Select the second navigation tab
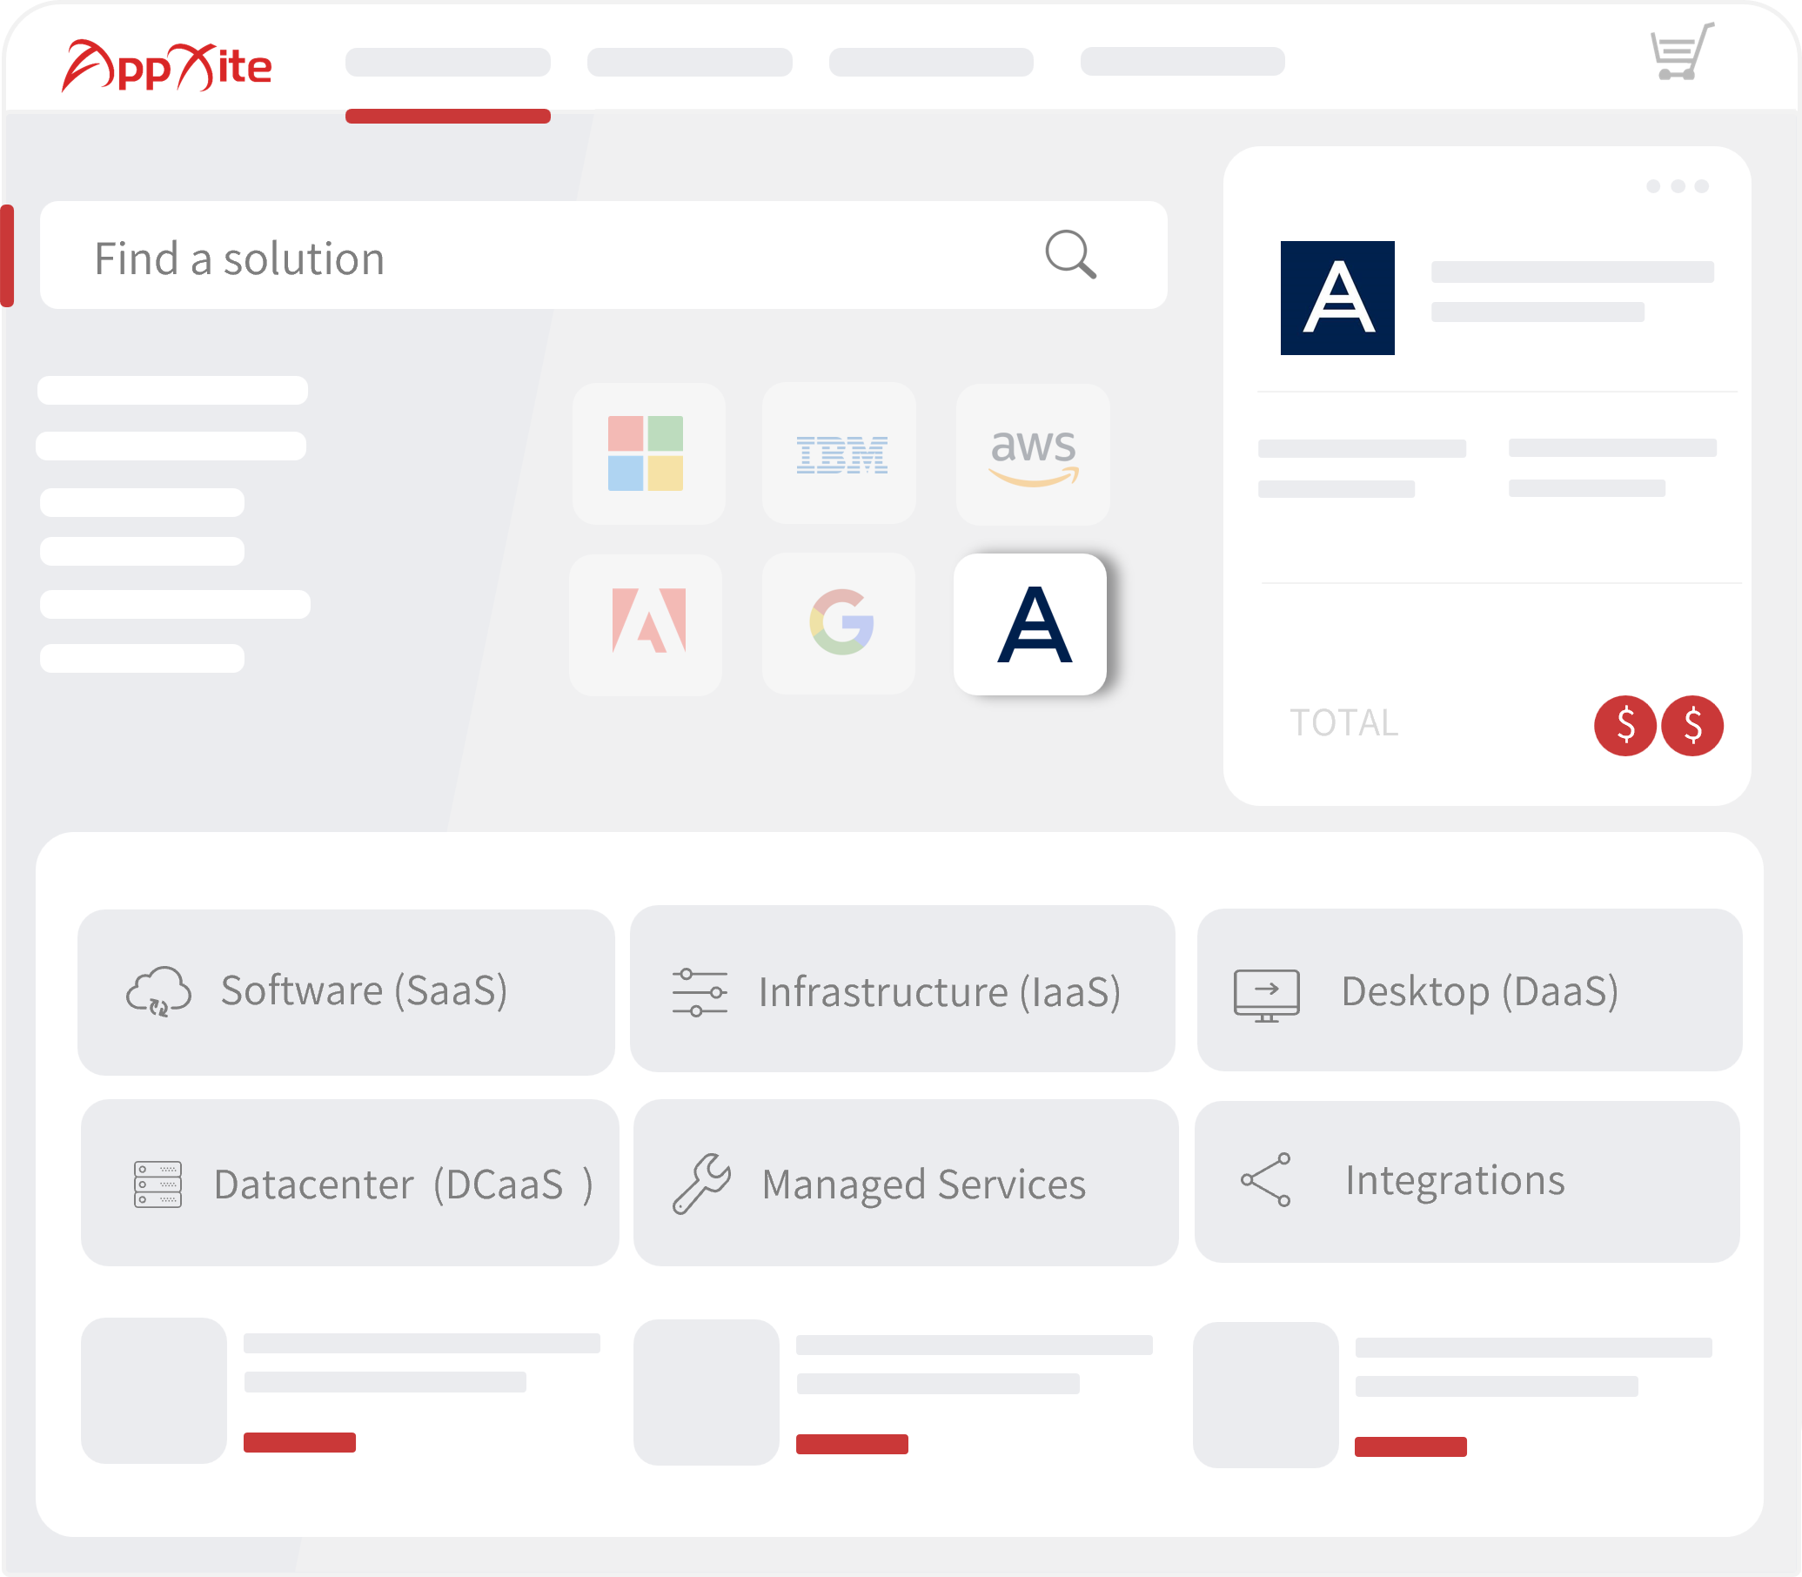Image resolution: width=1802 pixels, height=1577 pixels. tap(690, 63)
